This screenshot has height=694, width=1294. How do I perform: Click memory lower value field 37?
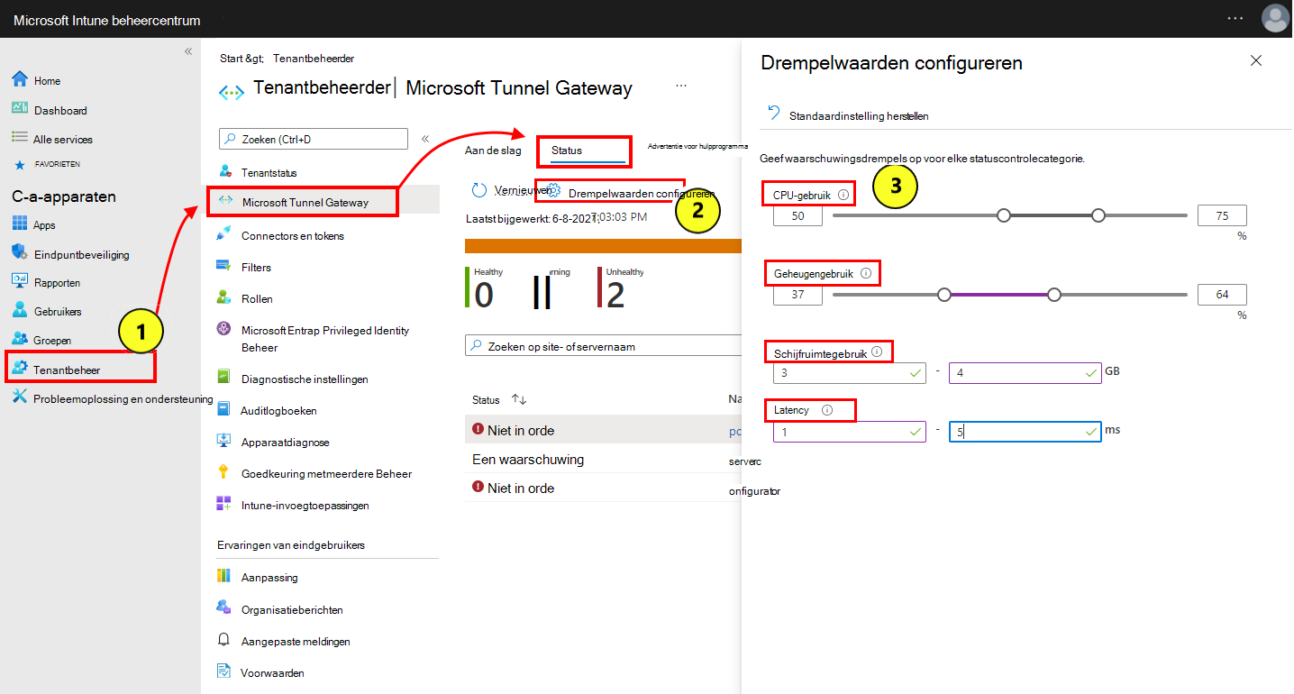[x=797, y=295]
